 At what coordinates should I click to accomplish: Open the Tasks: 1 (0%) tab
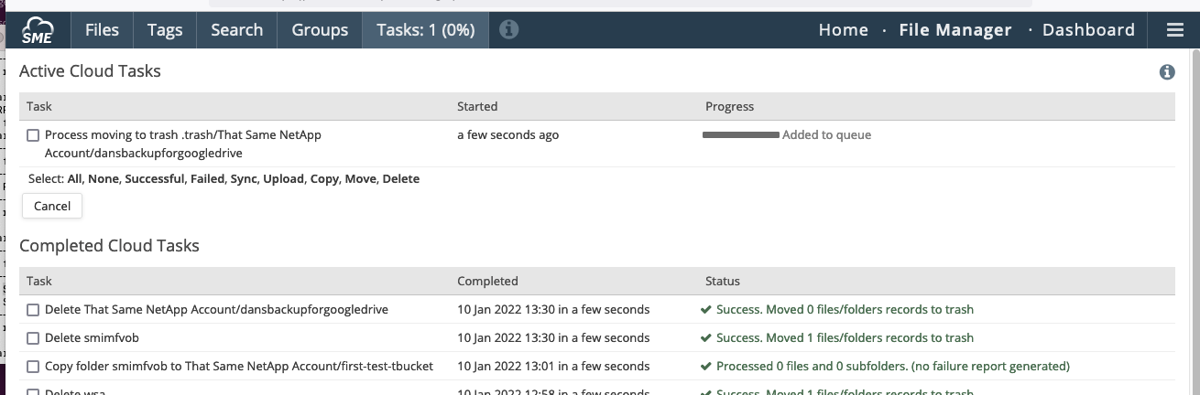[426, 30]
